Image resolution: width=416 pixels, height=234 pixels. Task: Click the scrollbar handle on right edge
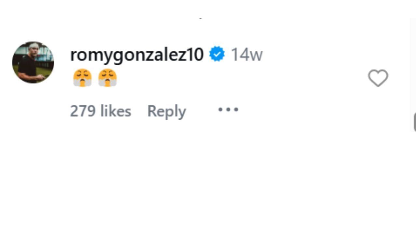(415, 122)
